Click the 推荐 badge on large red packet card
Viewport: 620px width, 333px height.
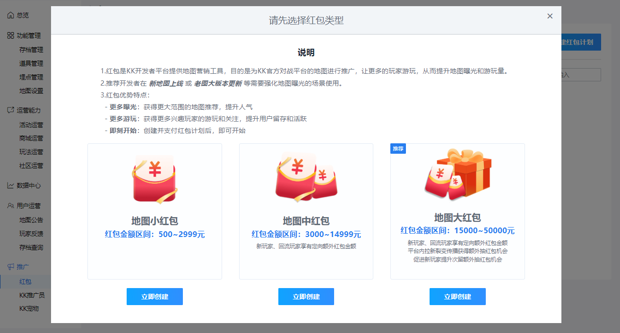pos(398,149)
